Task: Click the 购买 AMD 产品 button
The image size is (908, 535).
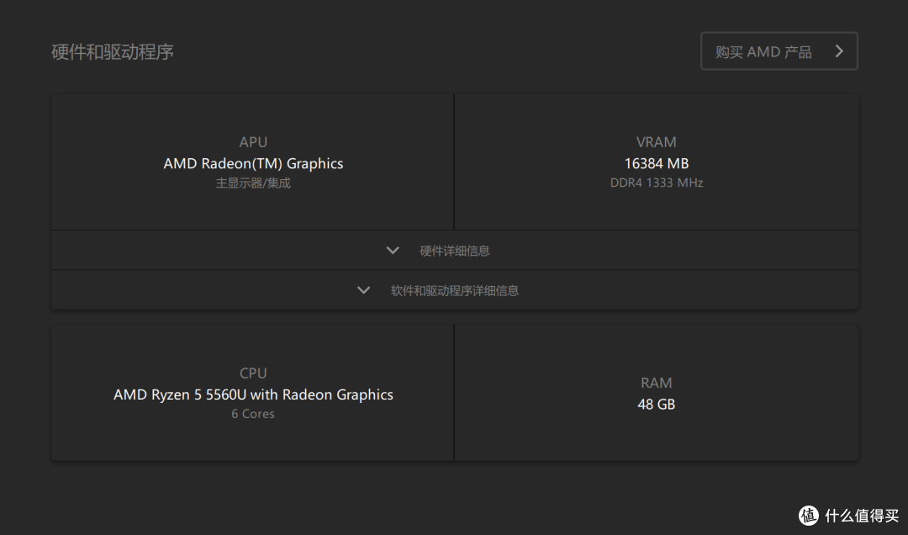Action: pyautogui.click(x=763, y=51)
